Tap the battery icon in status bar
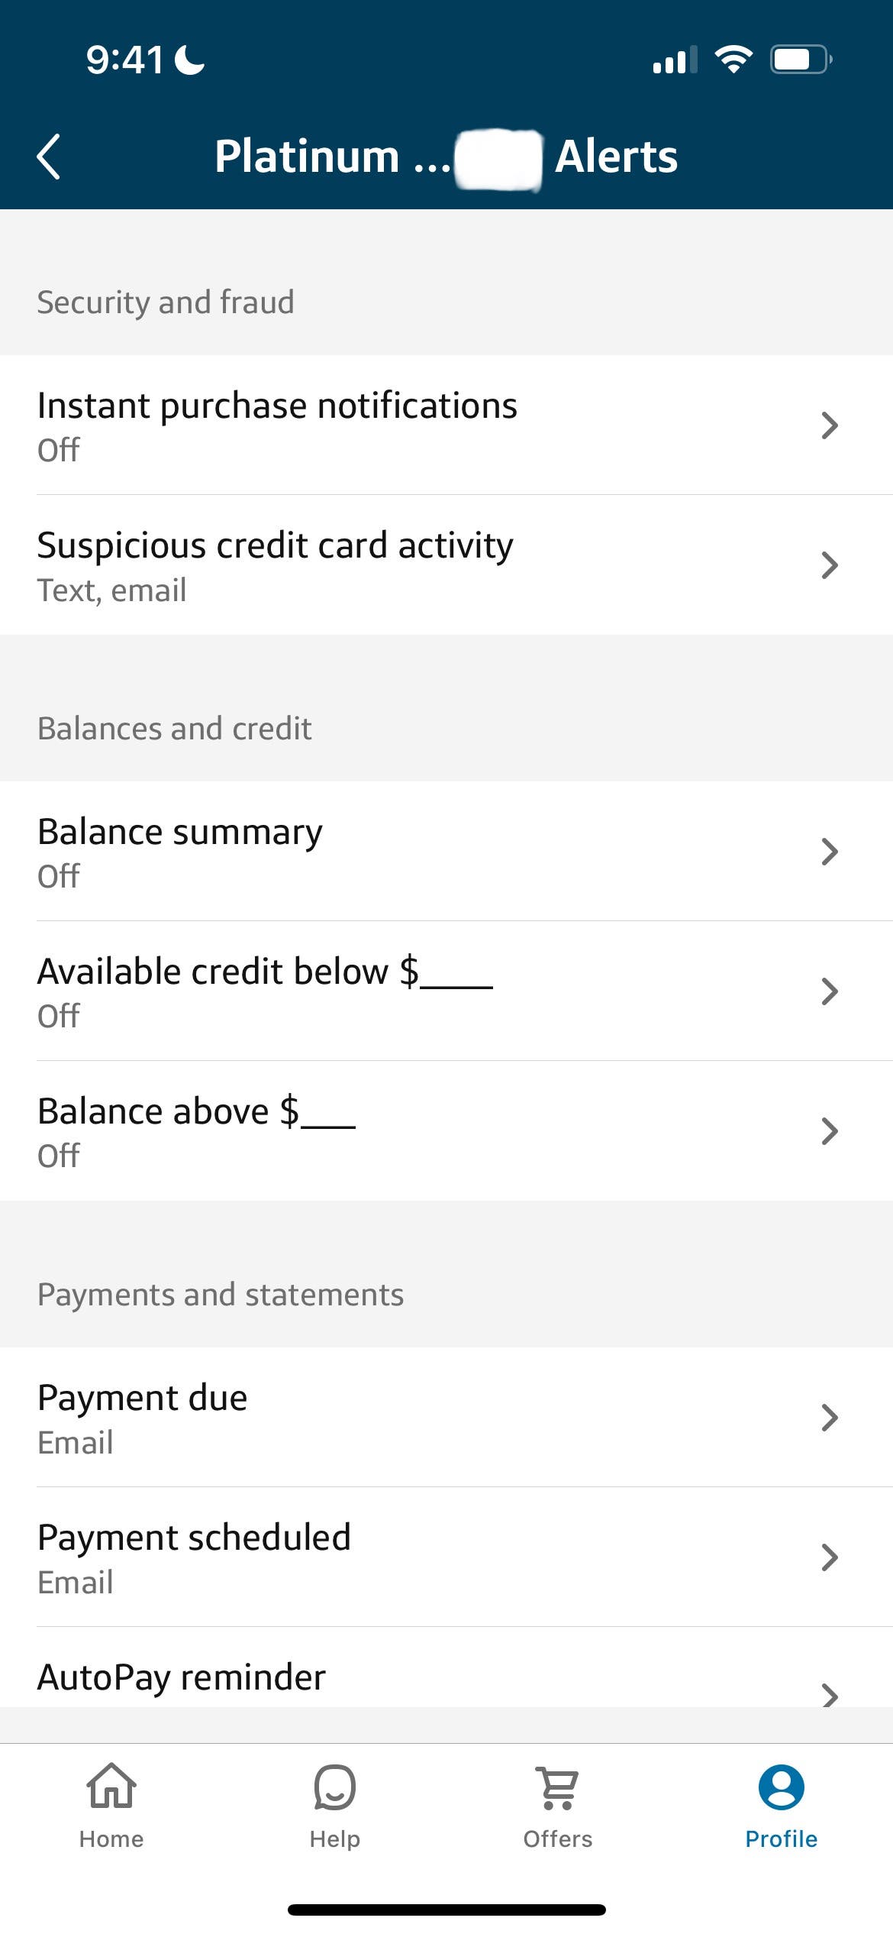893x1934 pixels. [x=800, y=60]
